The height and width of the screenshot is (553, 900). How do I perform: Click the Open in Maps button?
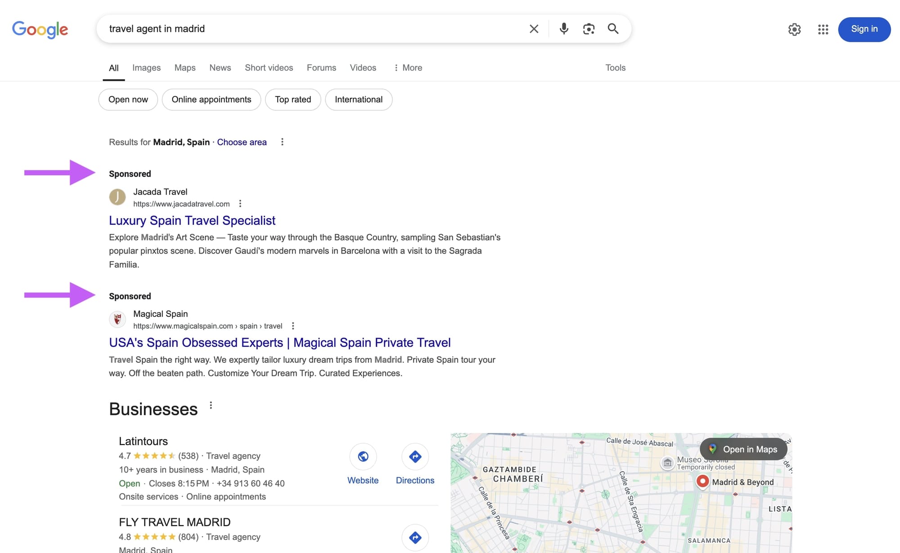(x=743, y=449)
